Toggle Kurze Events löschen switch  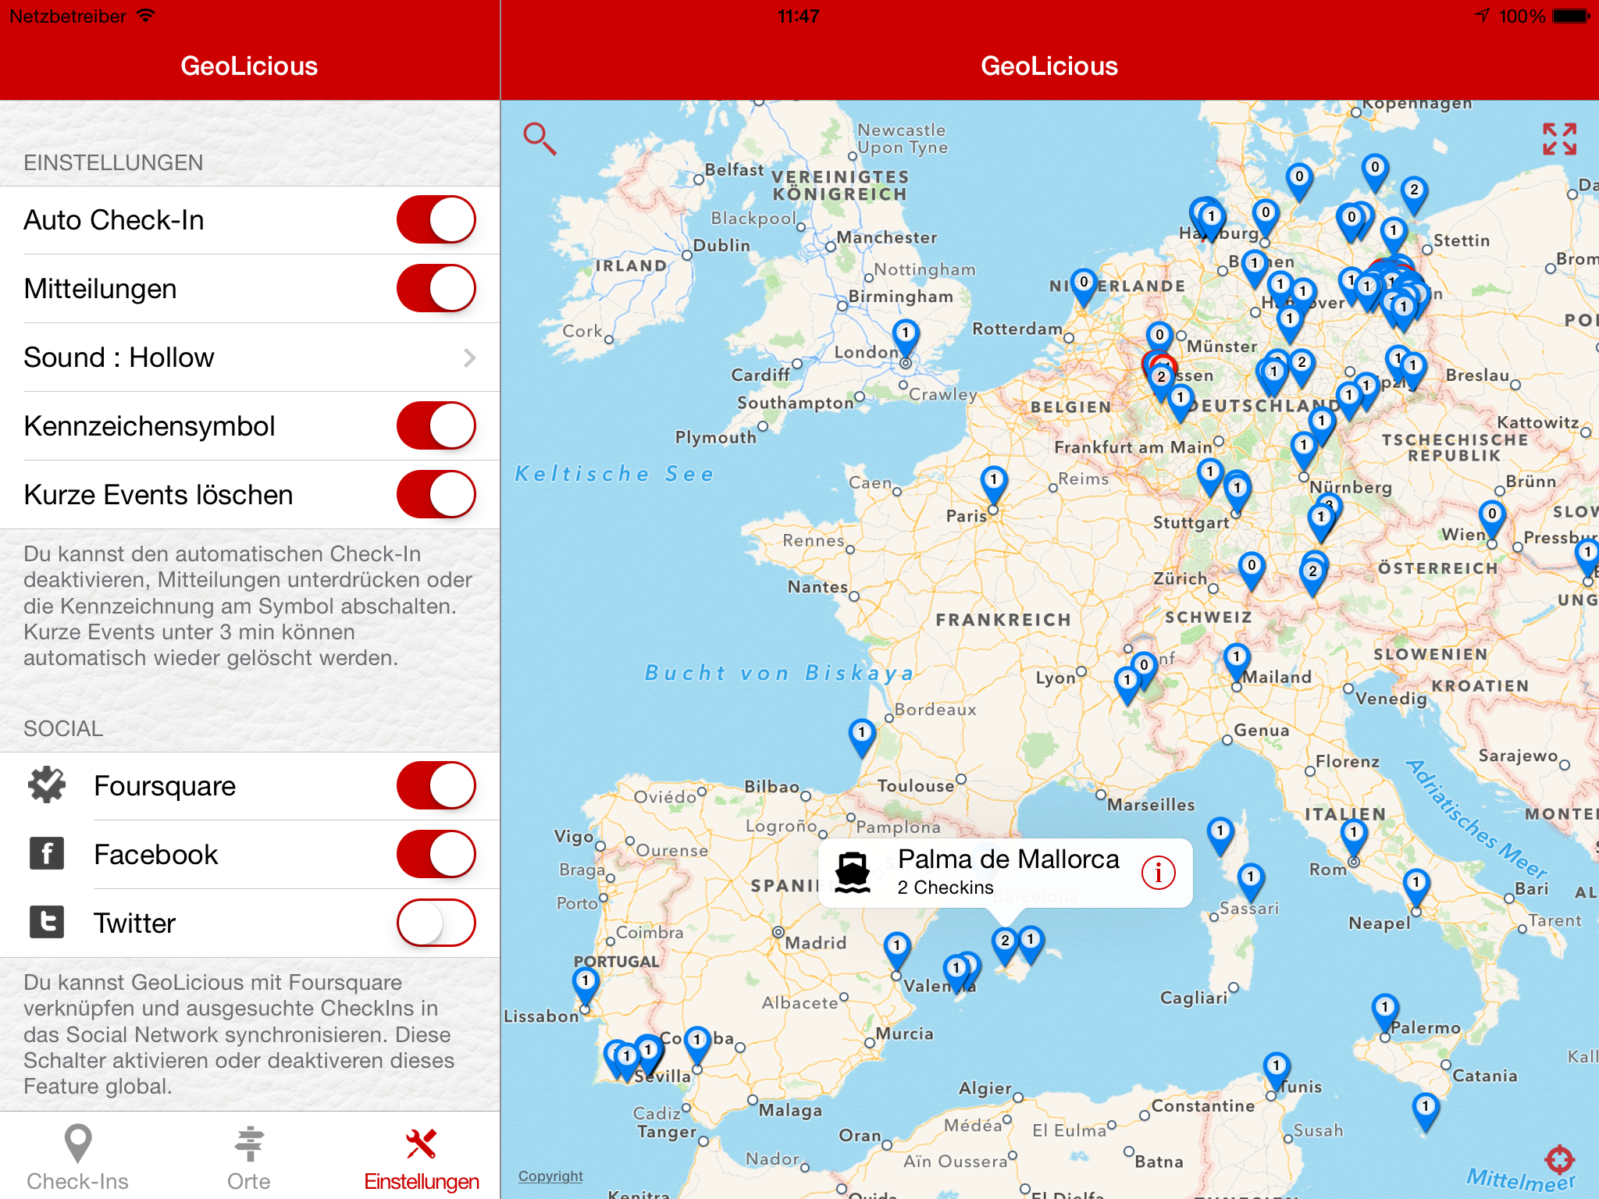coord(436,494)
